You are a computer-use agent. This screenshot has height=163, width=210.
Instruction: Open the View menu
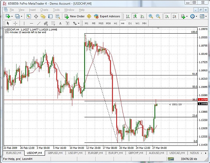click(22, 10)
